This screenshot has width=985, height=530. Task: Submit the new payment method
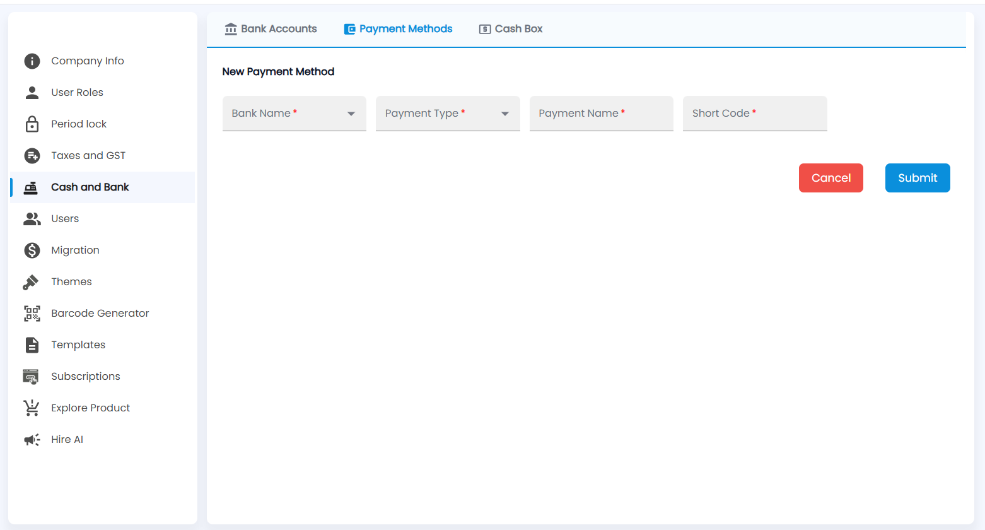coord(918,178)
